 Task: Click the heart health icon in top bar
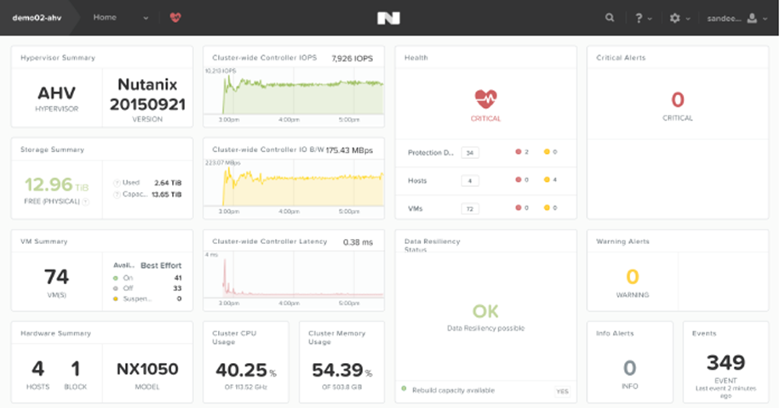(x=175, y=17)
